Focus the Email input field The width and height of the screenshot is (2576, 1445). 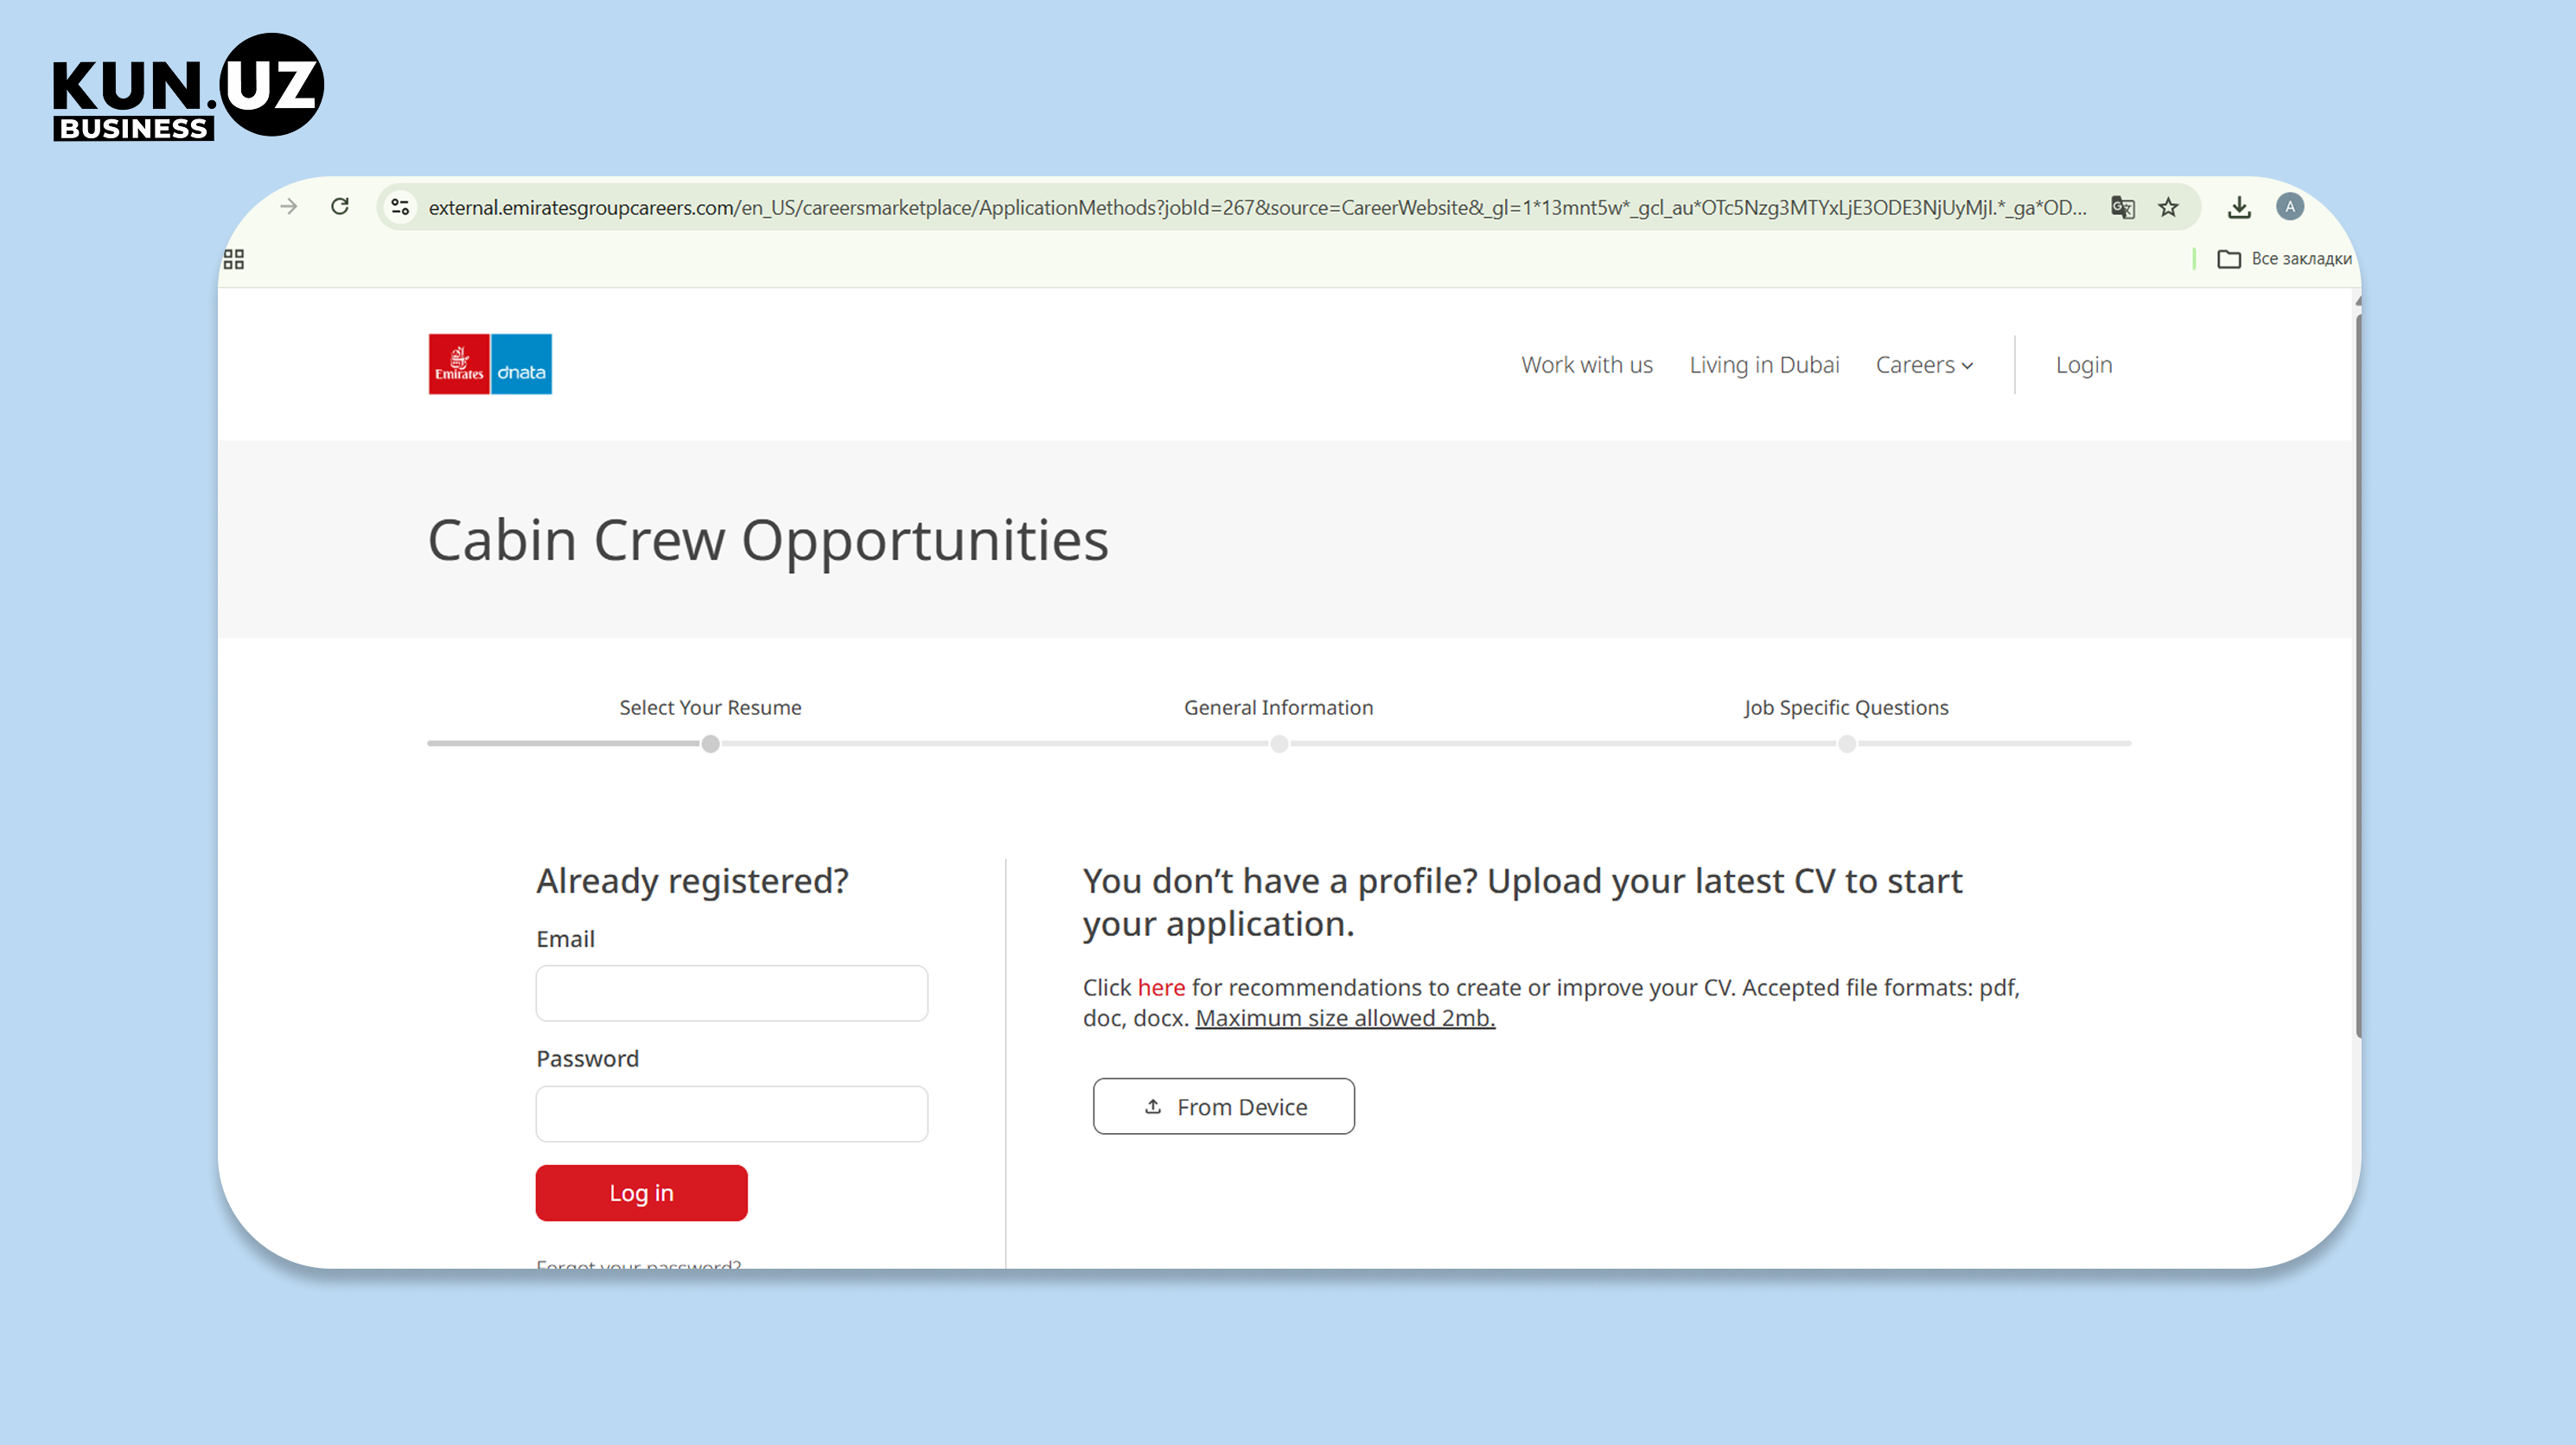[731, 993]
